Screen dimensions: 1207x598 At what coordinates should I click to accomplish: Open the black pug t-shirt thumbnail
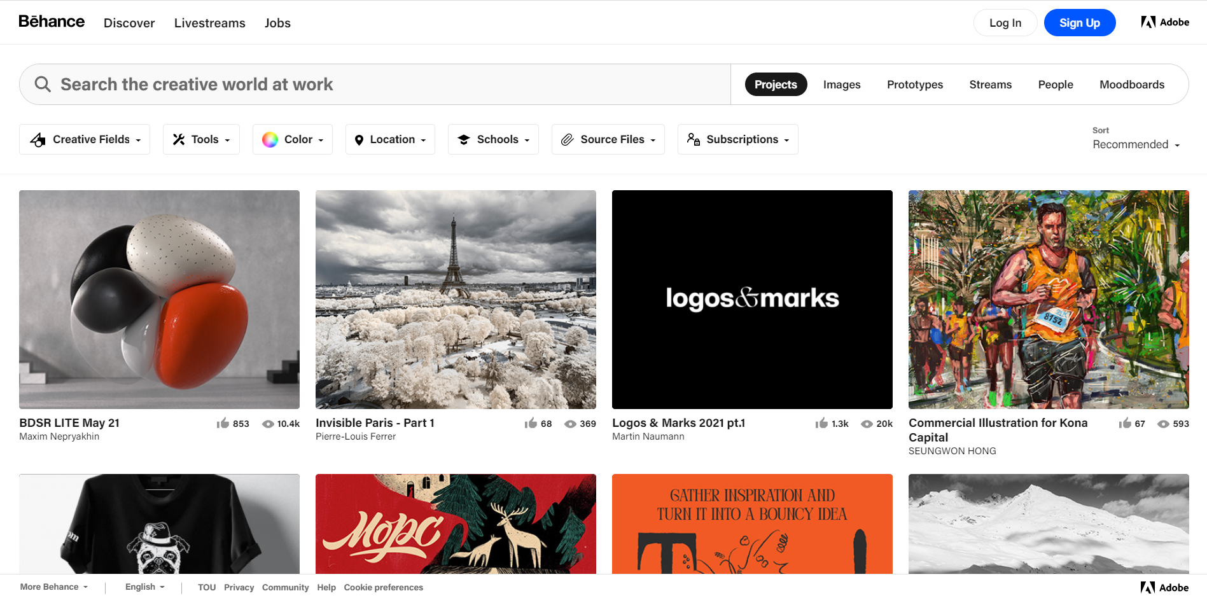pos(159,524)
